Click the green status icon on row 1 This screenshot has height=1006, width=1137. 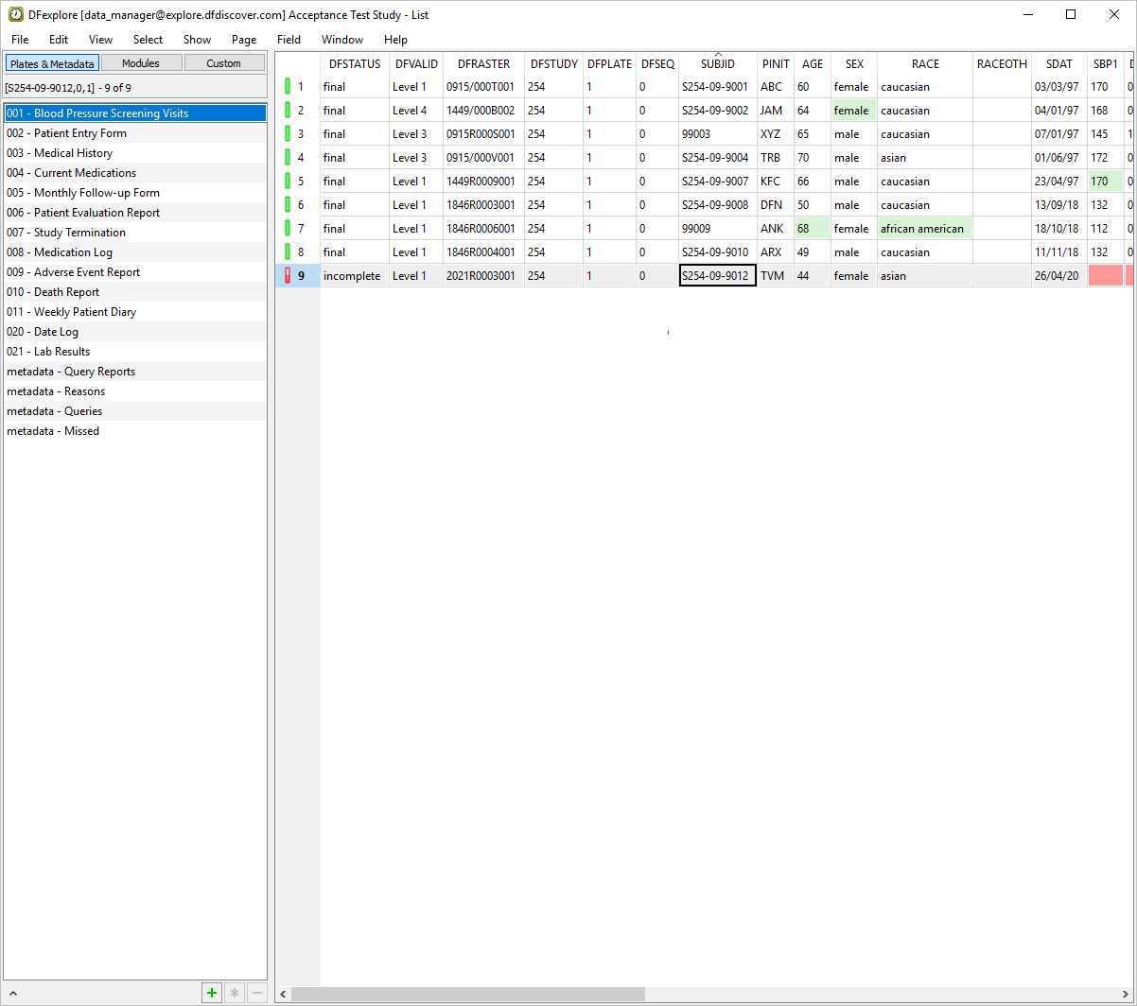tap(288, 87)
